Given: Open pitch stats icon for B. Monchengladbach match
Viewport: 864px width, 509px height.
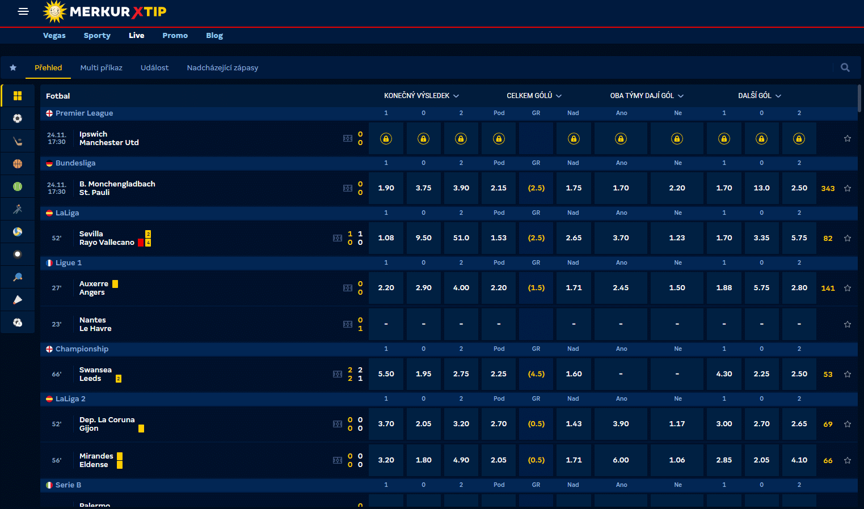Looking at the screenshot, I should pos(348,188).
